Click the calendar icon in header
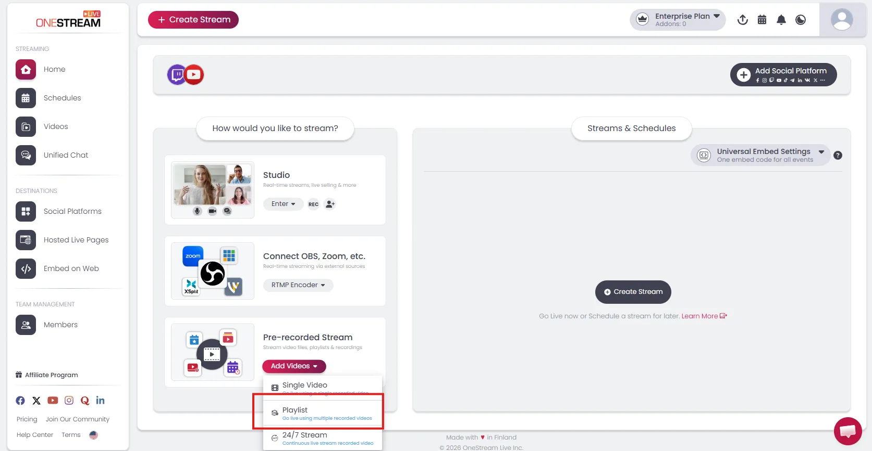 point(762,20)
